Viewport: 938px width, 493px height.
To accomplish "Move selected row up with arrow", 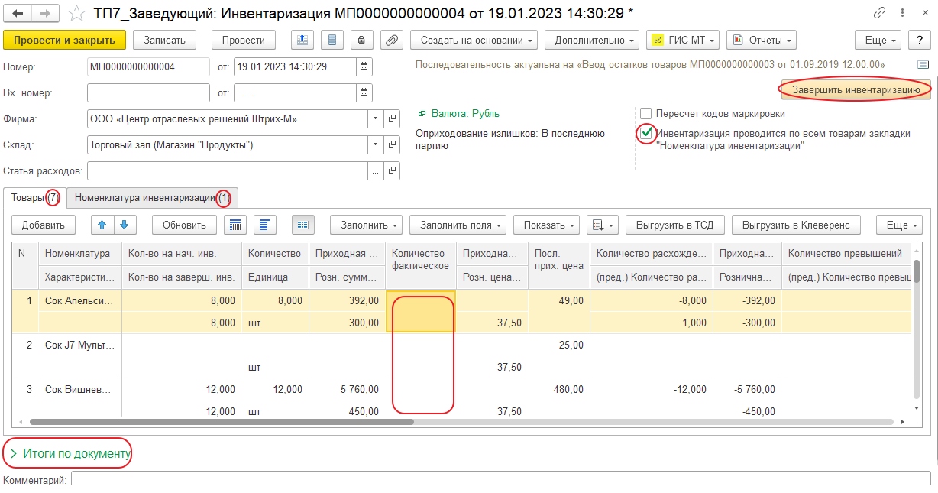I will click(x=102, y=225).
